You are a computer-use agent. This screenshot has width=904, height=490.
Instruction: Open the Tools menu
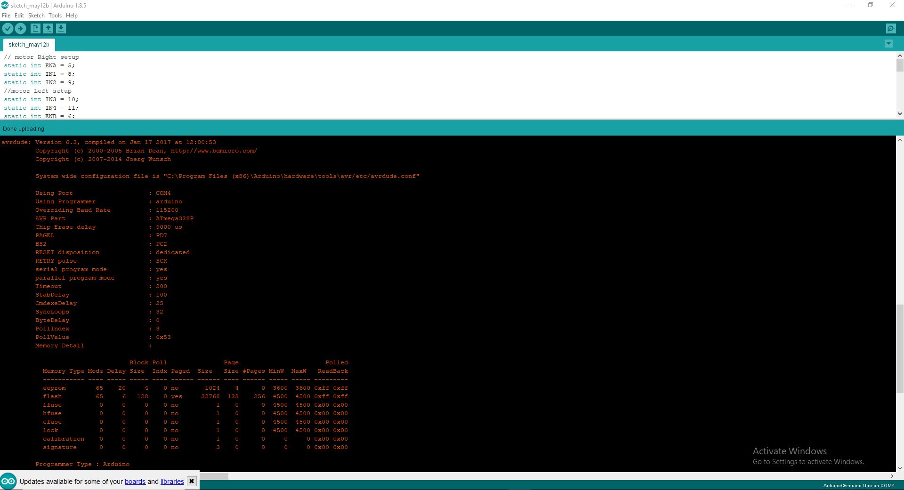[55, 15]
